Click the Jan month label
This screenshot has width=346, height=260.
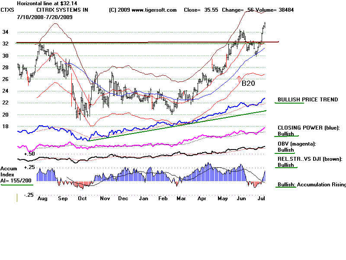(144, 198)
